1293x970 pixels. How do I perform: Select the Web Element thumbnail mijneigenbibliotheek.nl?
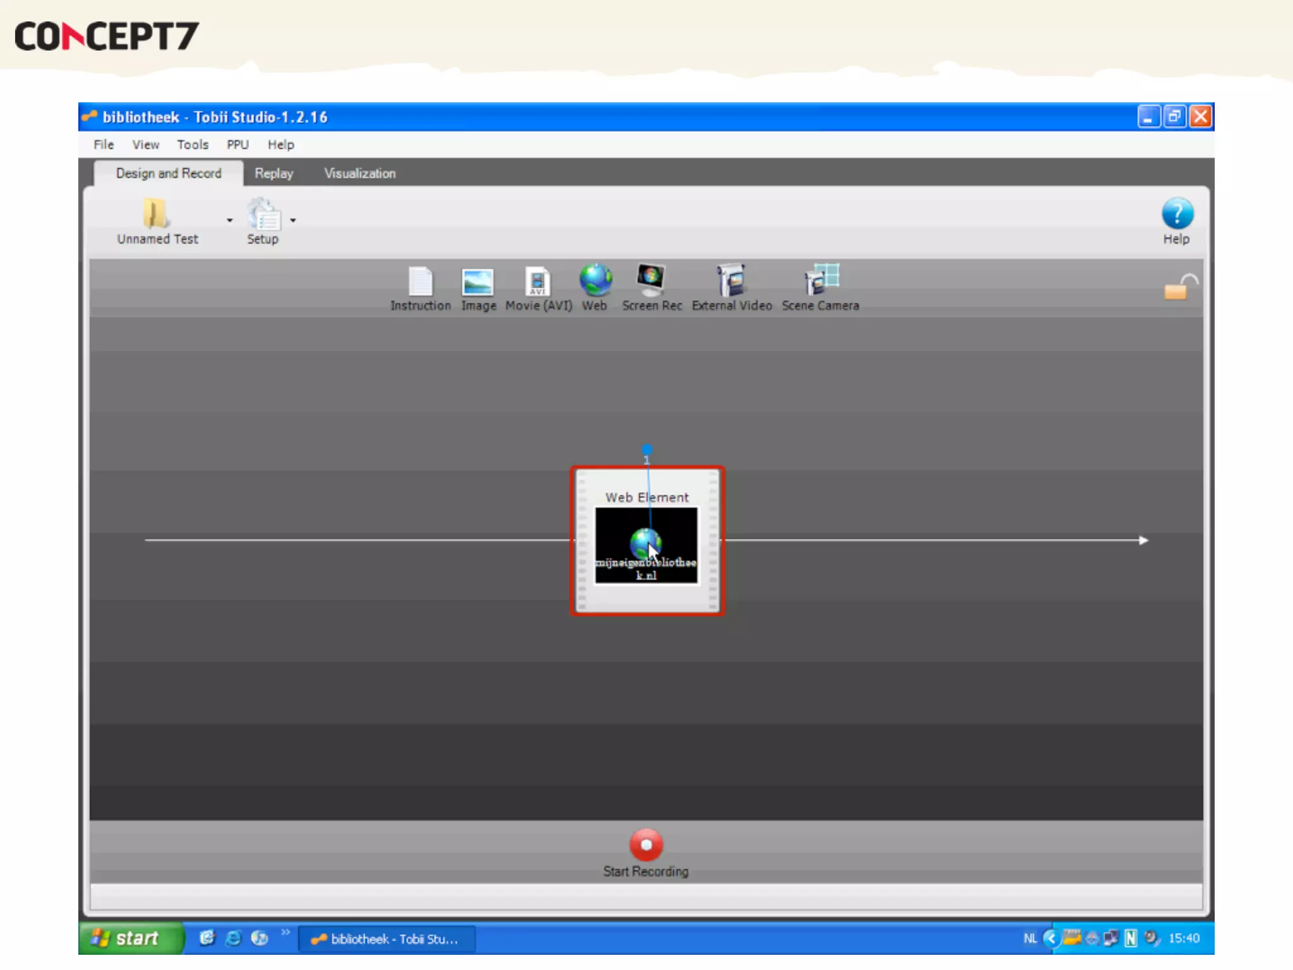tap(646, 546)
